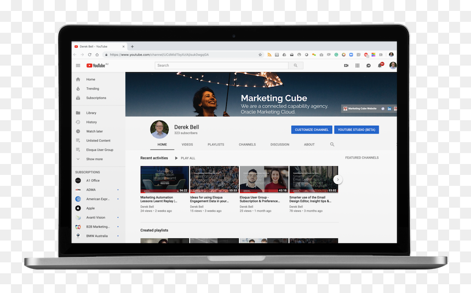Switch to the DISCUSSION channel tab

point(280,144)
